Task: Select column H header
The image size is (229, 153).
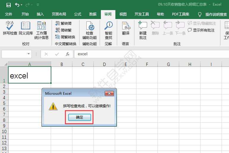Action: (190, 64)
